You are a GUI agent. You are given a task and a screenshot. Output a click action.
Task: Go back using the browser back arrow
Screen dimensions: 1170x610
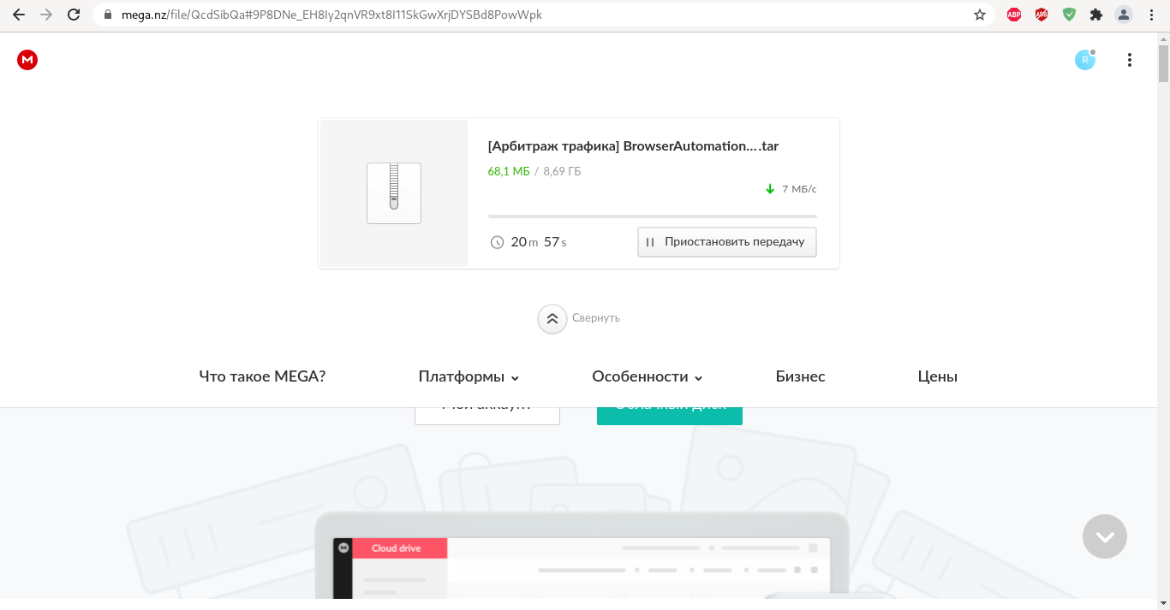click(x=19, y=15)
